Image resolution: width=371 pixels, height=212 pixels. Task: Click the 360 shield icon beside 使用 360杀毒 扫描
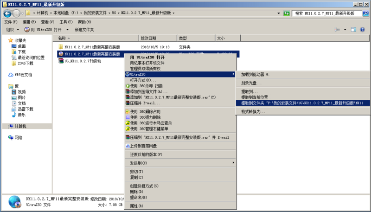[x=128, y=86]
